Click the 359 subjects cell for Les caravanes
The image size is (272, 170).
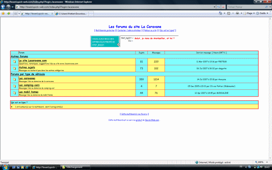141,79
